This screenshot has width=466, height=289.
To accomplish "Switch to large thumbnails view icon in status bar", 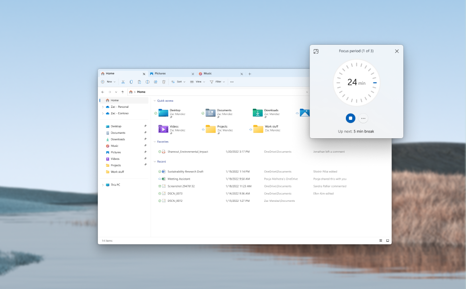I will click(x=387, y=241).
